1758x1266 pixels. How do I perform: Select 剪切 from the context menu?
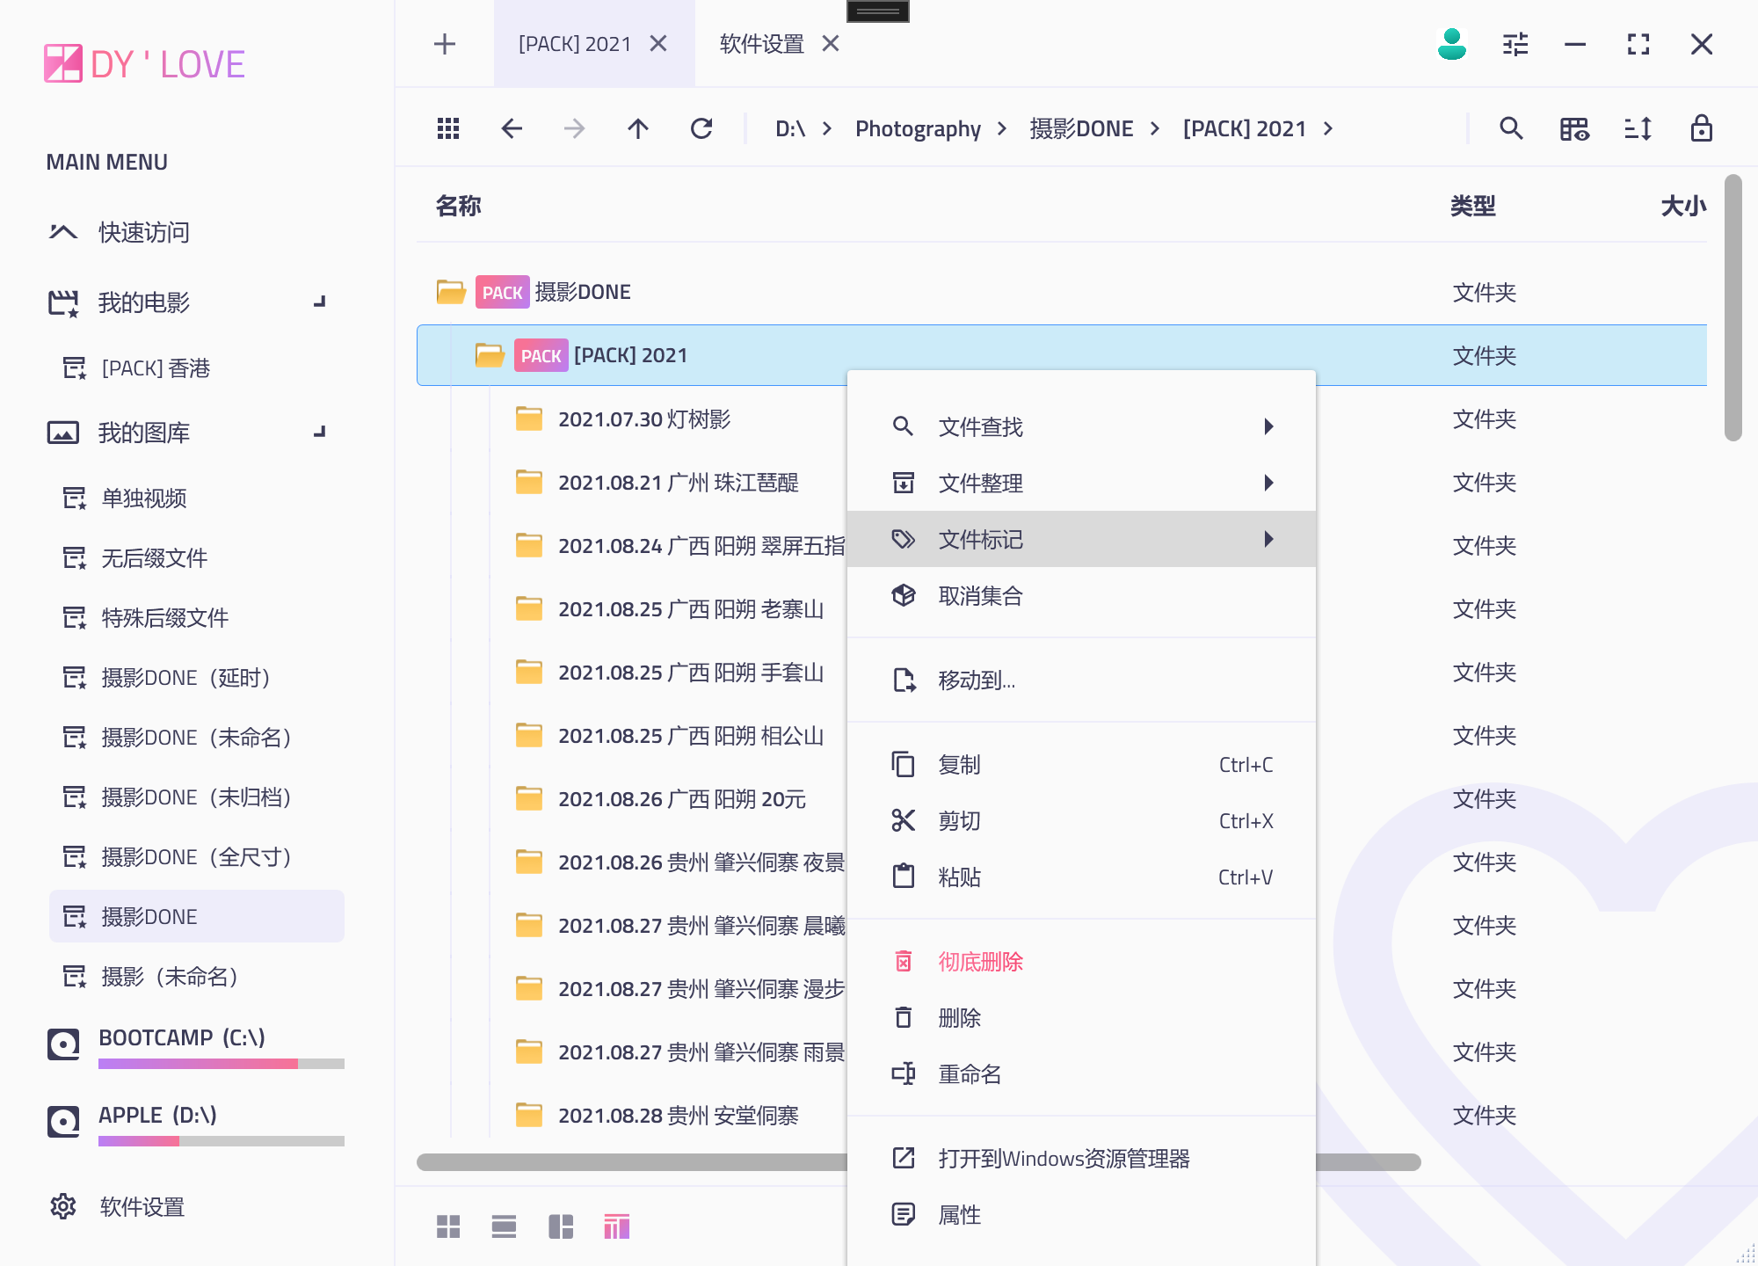pos(1081,820)
